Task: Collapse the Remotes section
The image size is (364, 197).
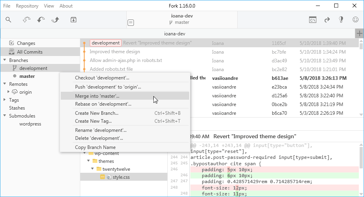Action: point(4,84)
